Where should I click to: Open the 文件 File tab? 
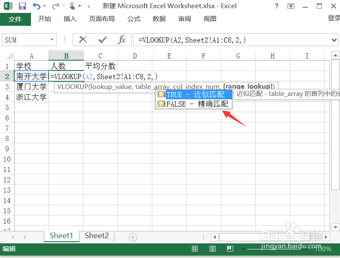coord(15,19)
